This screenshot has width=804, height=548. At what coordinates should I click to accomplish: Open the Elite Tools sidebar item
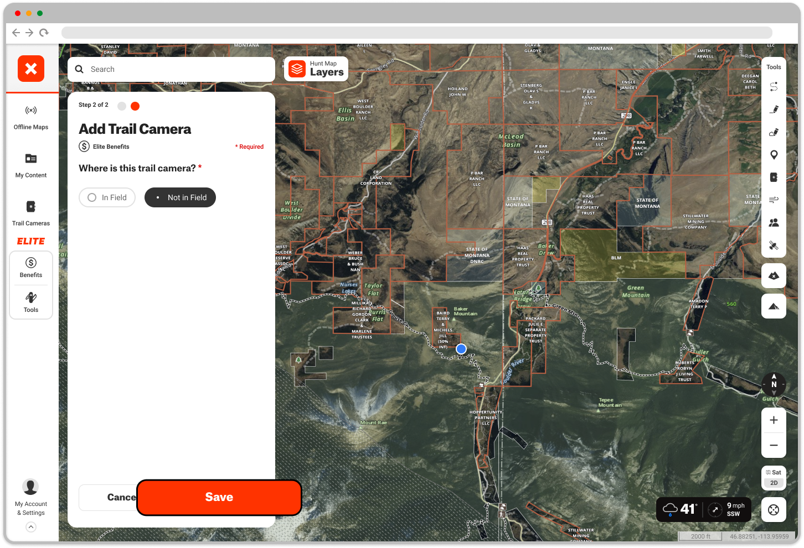(x=31, y=302)
